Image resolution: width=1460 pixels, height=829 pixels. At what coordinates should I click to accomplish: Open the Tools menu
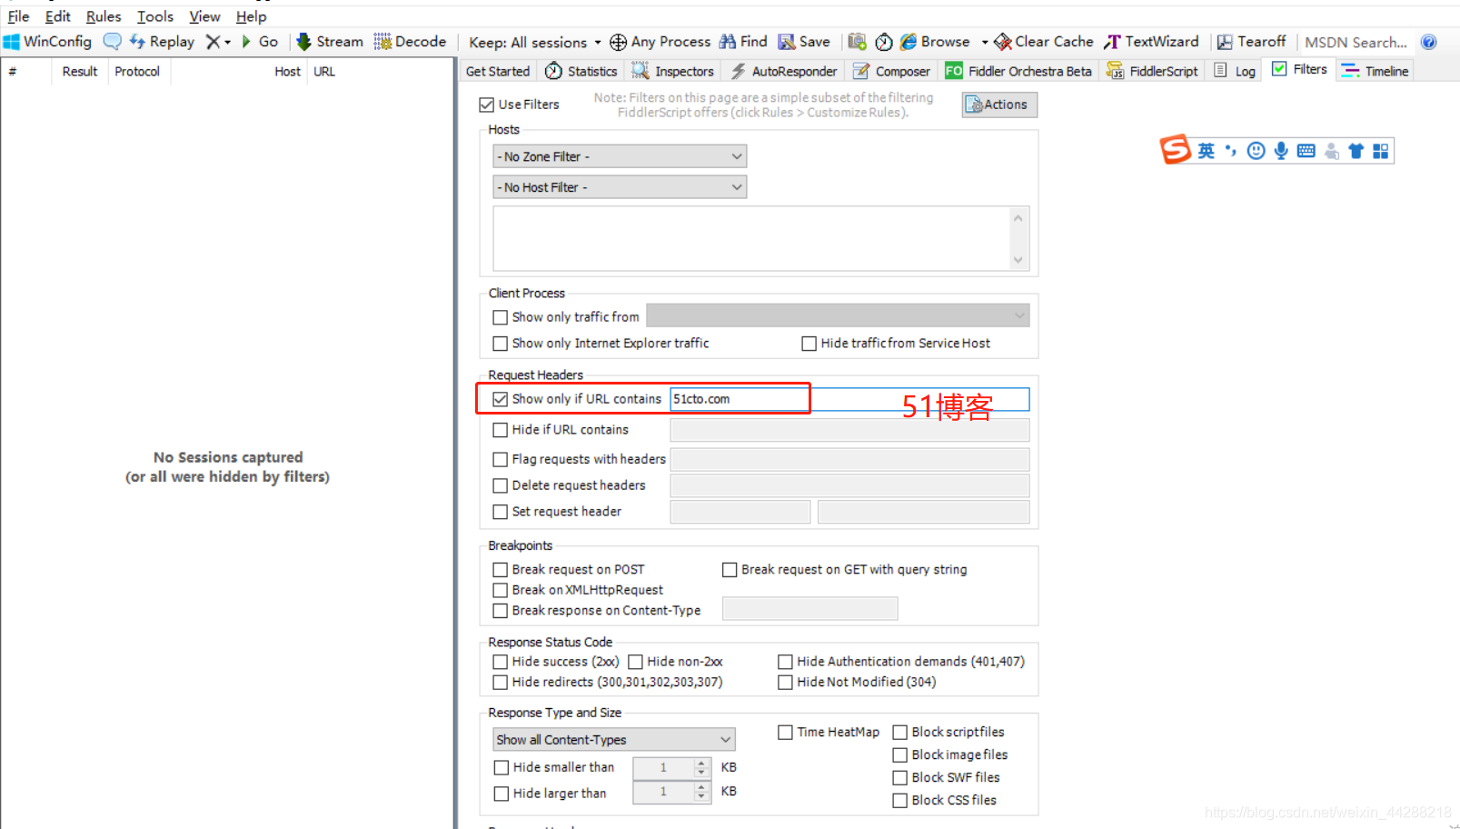coord(155,16)
